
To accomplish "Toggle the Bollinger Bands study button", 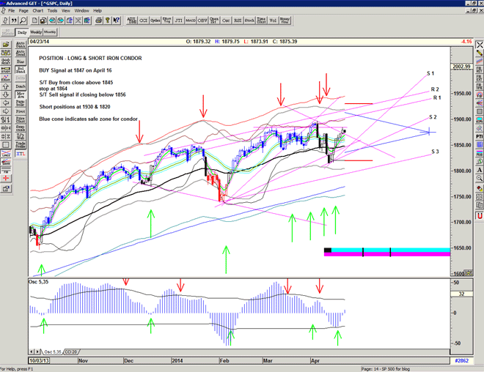I will [21, 70].
